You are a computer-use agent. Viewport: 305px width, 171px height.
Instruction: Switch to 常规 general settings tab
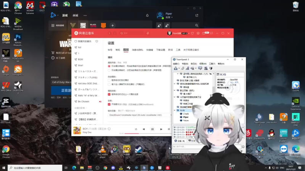coord(118,50)
